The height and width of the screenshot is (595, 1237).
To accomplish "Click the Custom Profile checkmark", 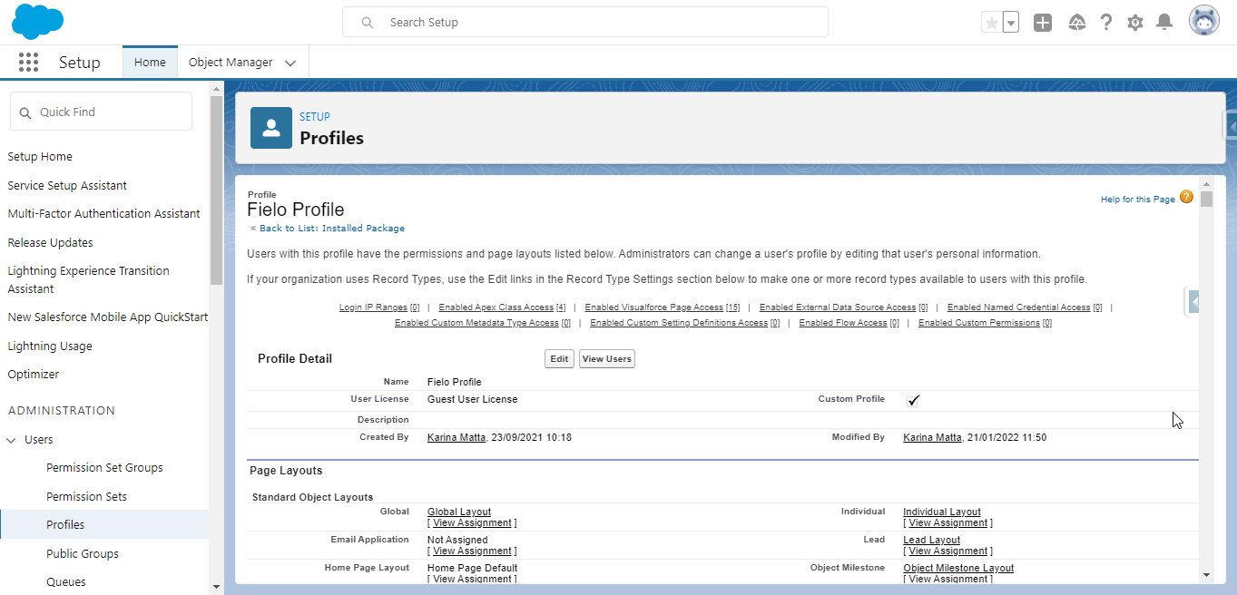I will click(x=913, y=400).
